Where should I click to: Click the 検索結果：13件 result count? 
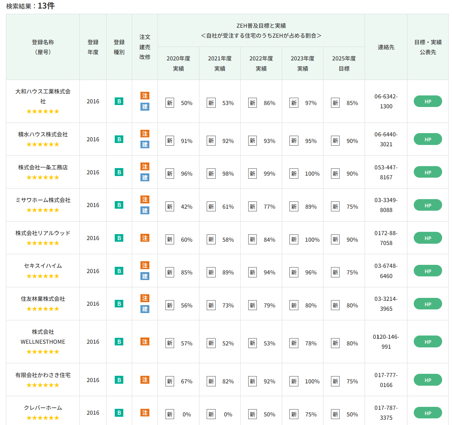[x=30, y=6]
